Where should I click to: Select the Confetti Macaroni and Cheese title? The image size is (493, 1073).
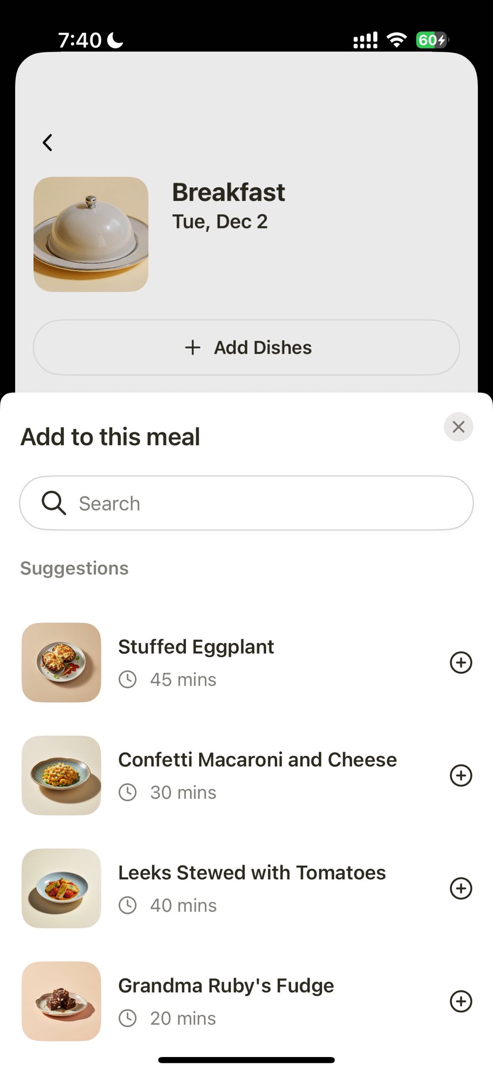[x=257, y=760]
